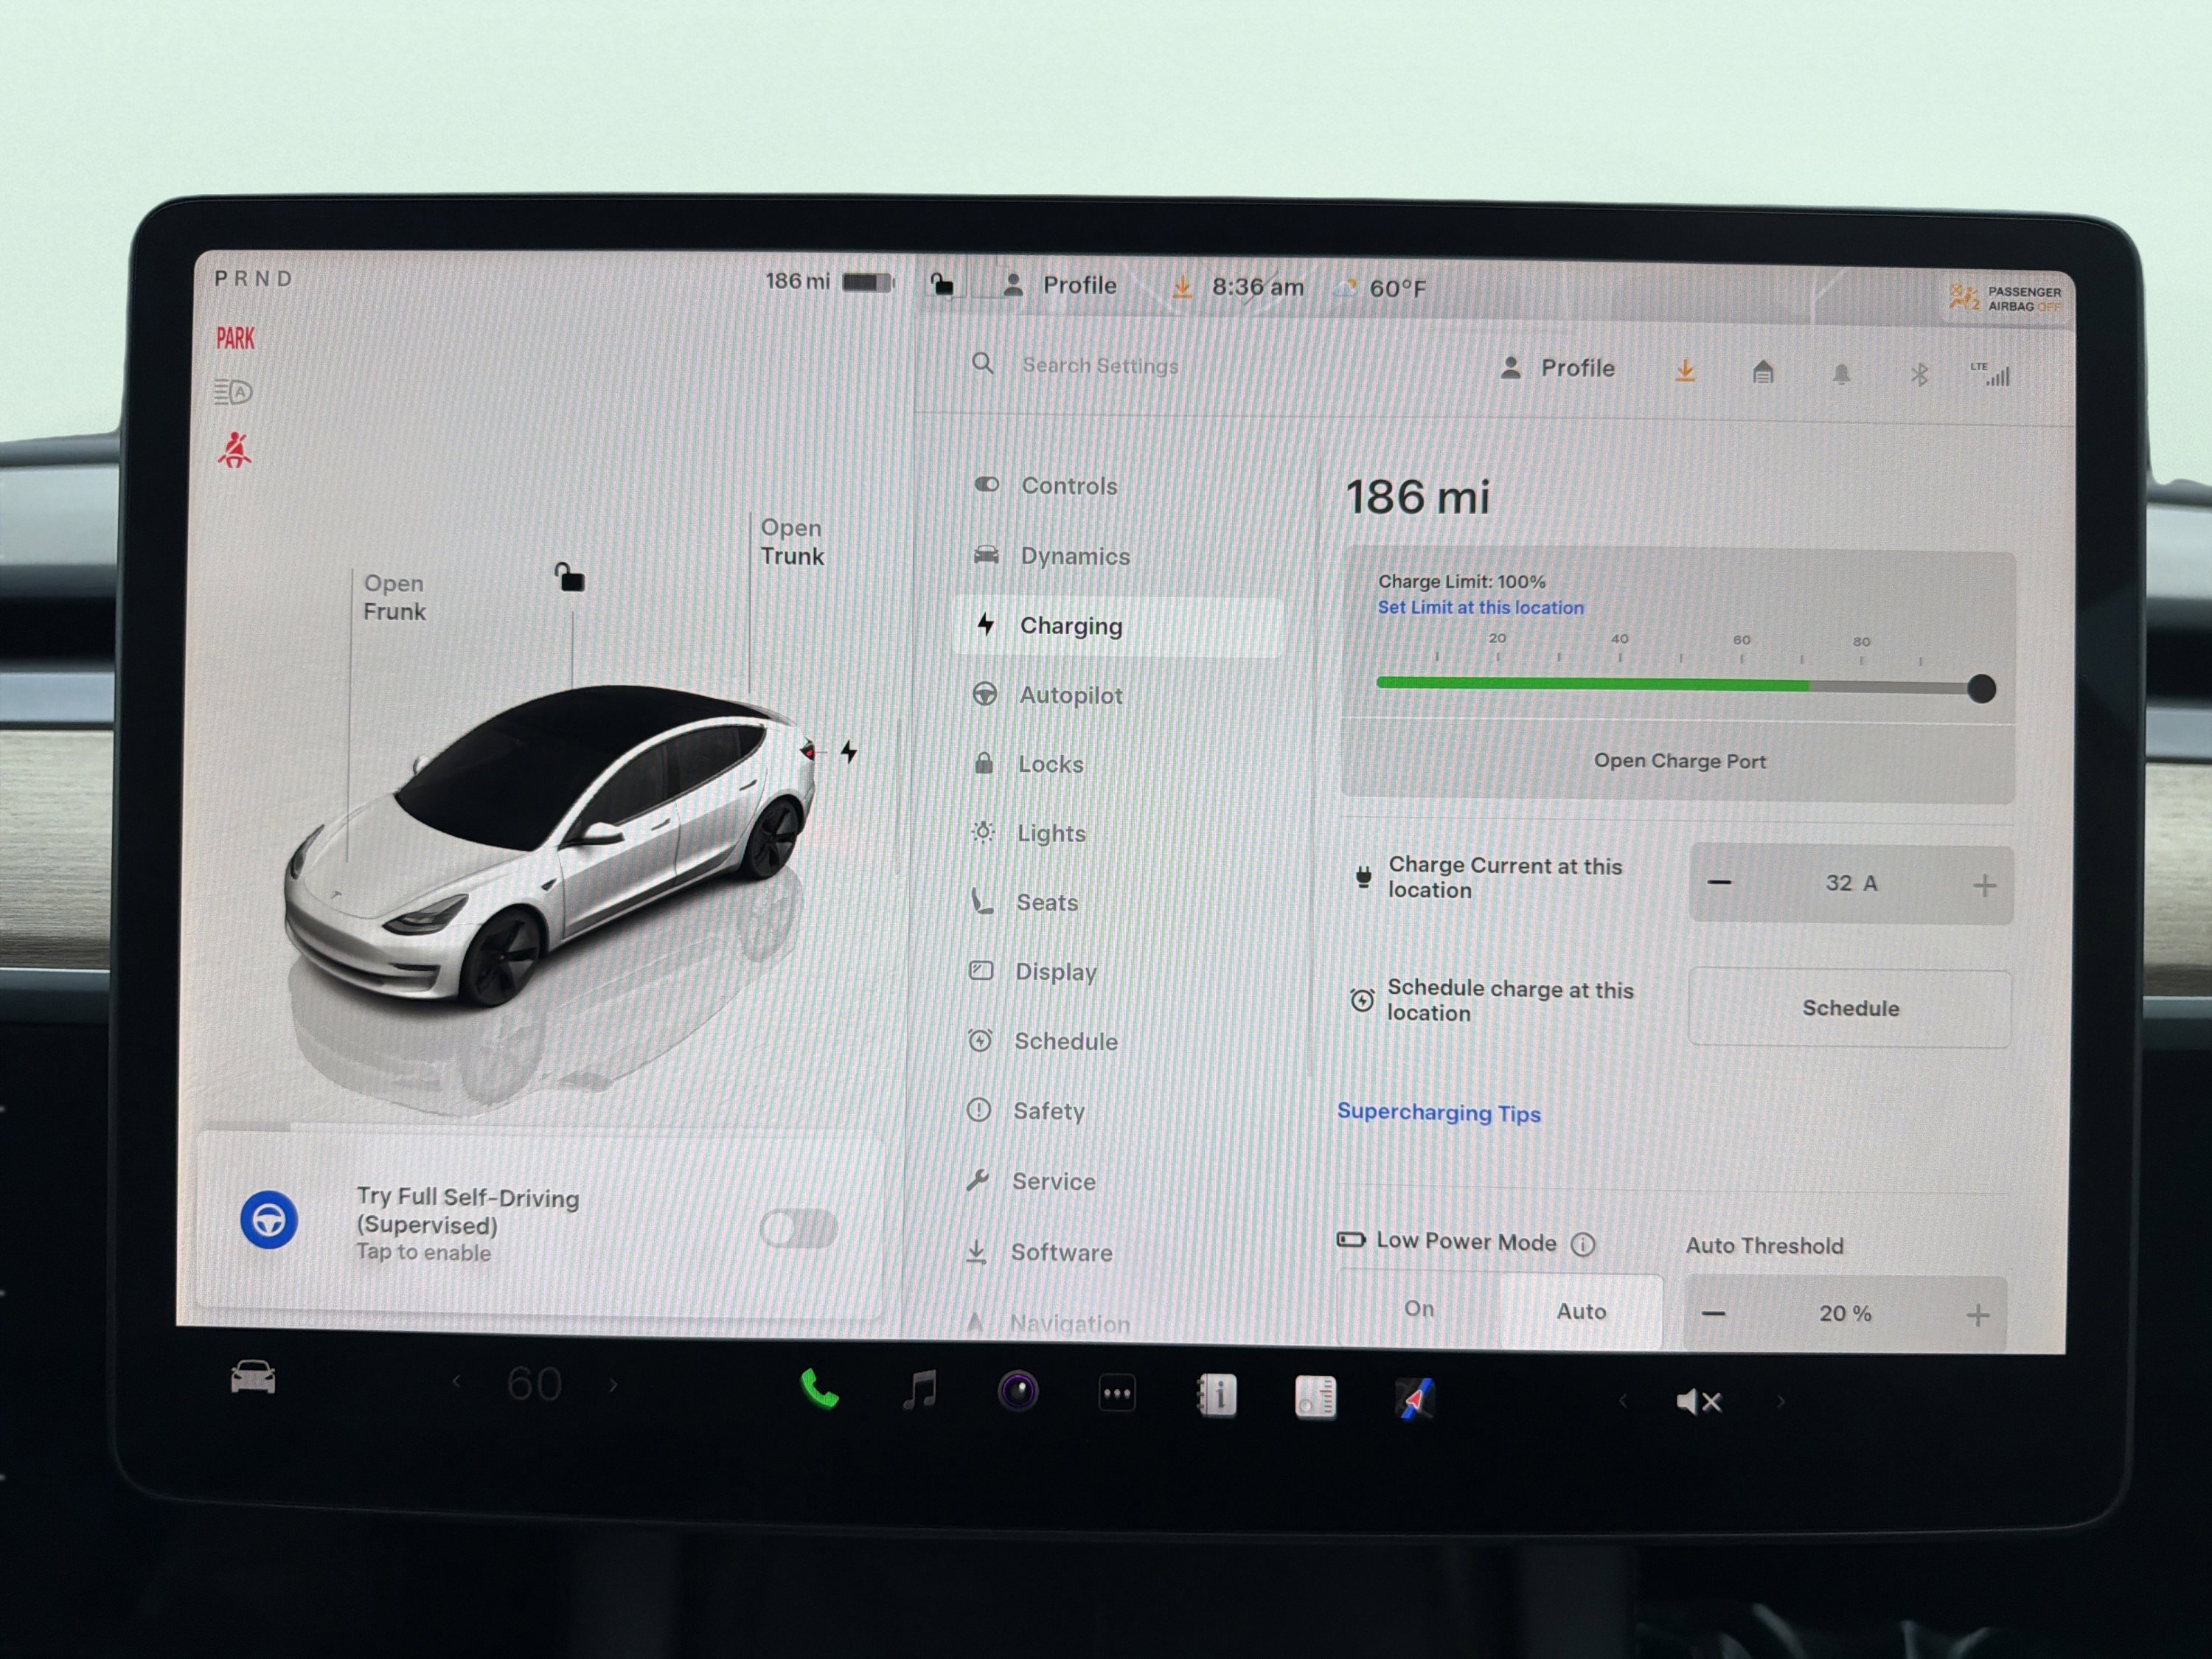2212x1659 pixels.
Task: Open the Controls settings menu
Action: coord(1118,486)
